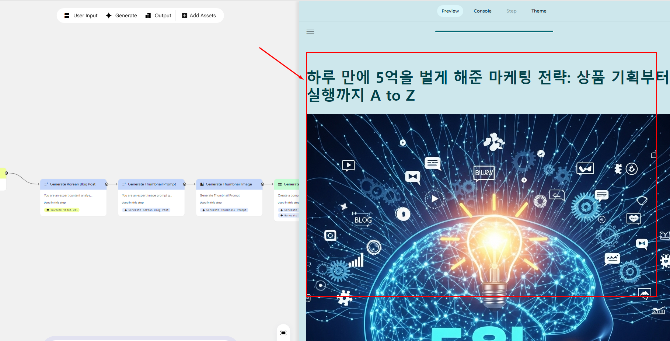
Task: Add a Generate step from toolbar
Action: click(121, 15)
